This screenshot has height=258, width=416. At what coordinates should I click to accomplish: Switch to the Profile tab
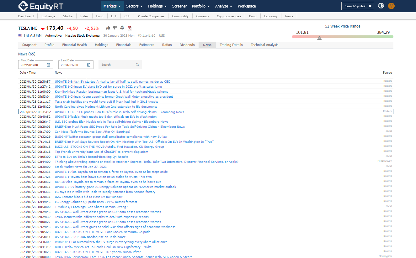(x=49, y=45)
